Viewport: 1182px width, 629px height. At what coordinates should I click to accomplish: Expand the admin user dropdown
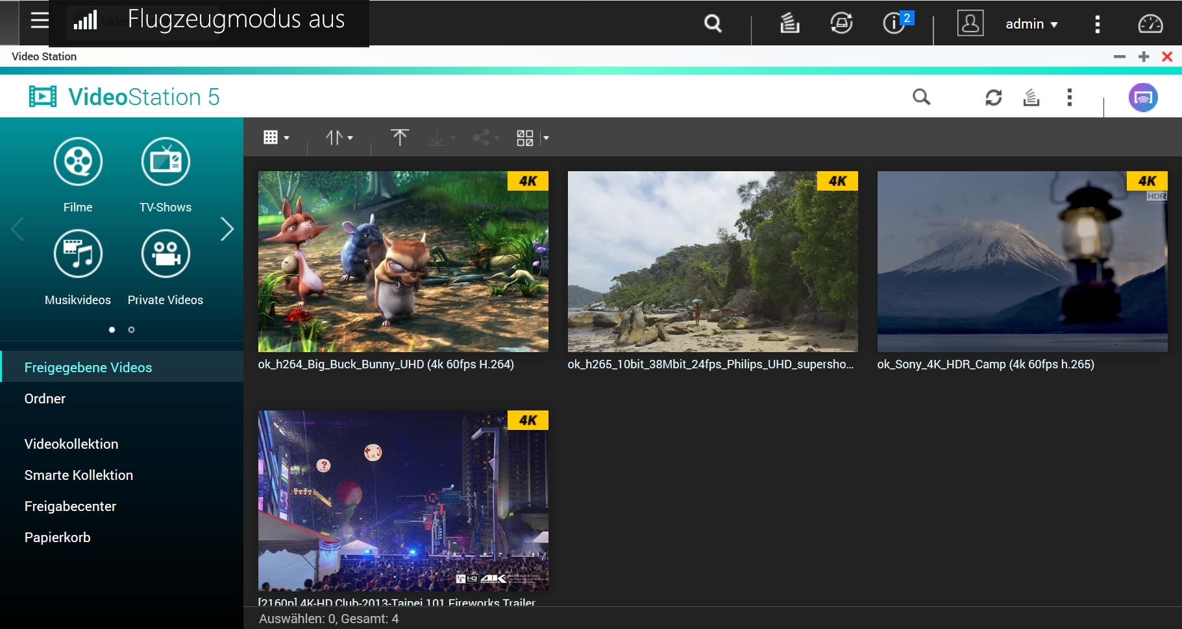[1031, 24]
